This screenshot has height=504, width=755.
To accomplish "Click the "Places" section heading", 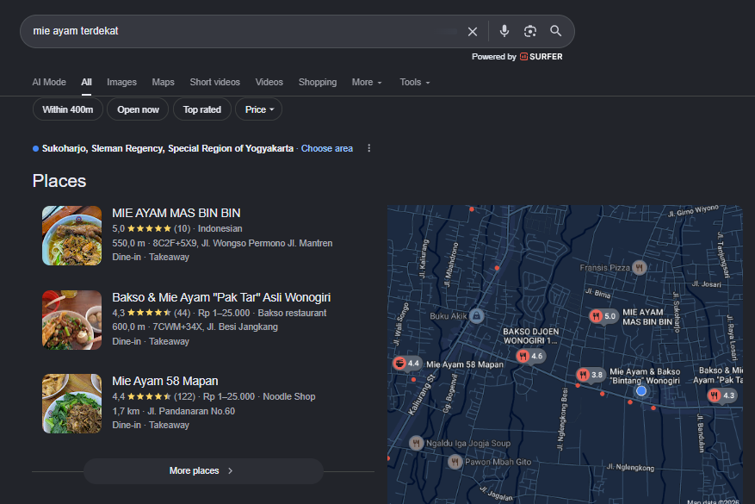I will pos(59,181).
